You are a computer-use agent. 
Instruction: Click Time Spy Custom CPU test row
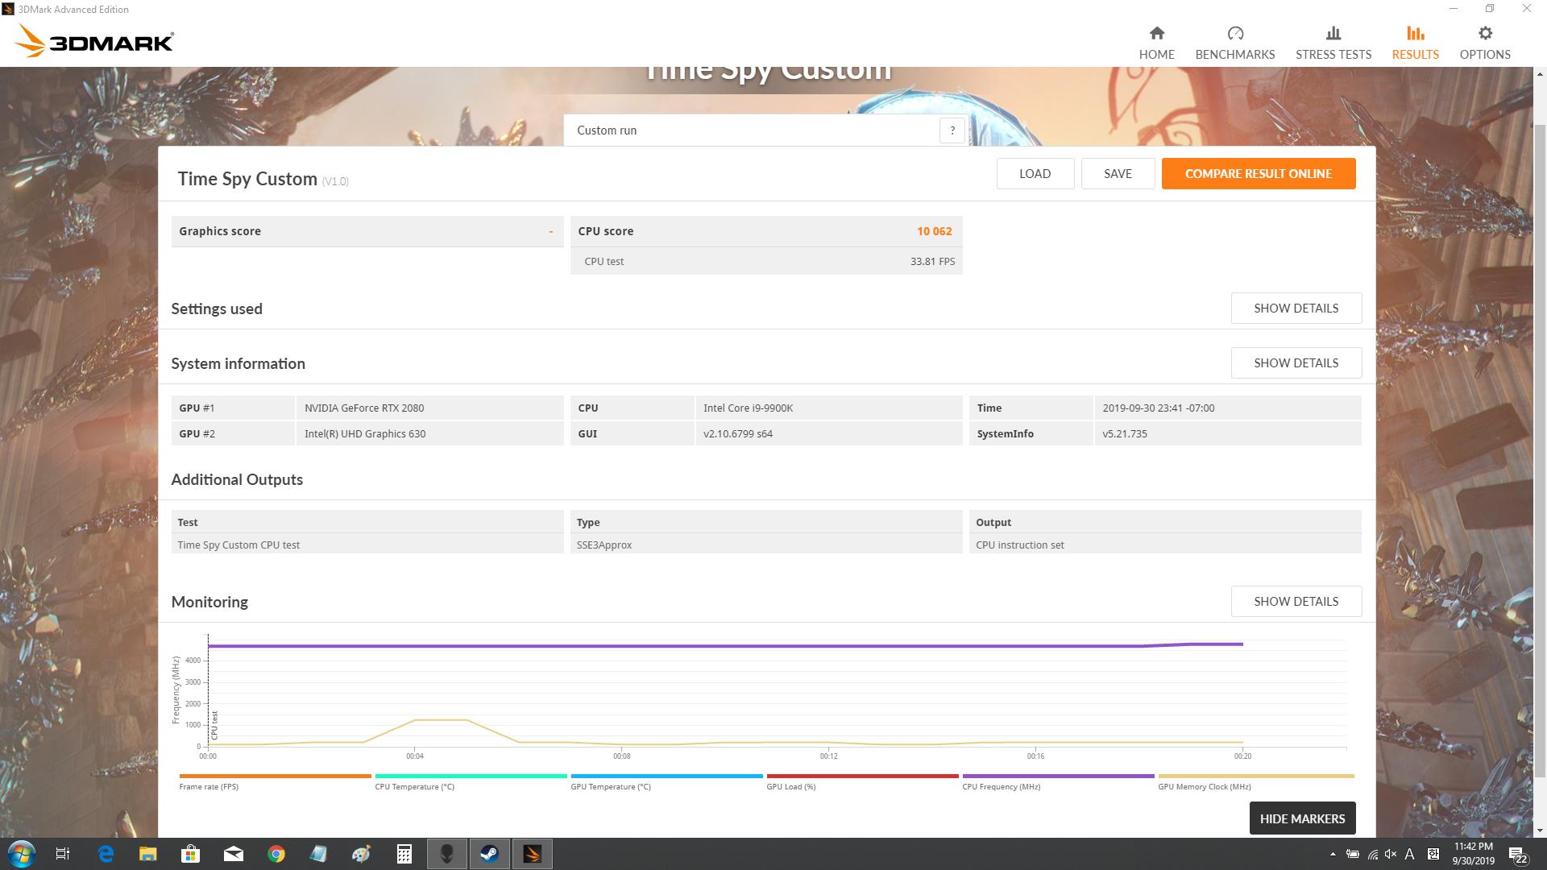coord(367,545)
